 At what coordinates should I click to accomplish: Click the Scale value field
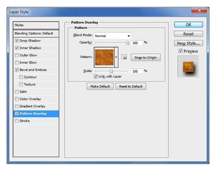pos(137,71)
